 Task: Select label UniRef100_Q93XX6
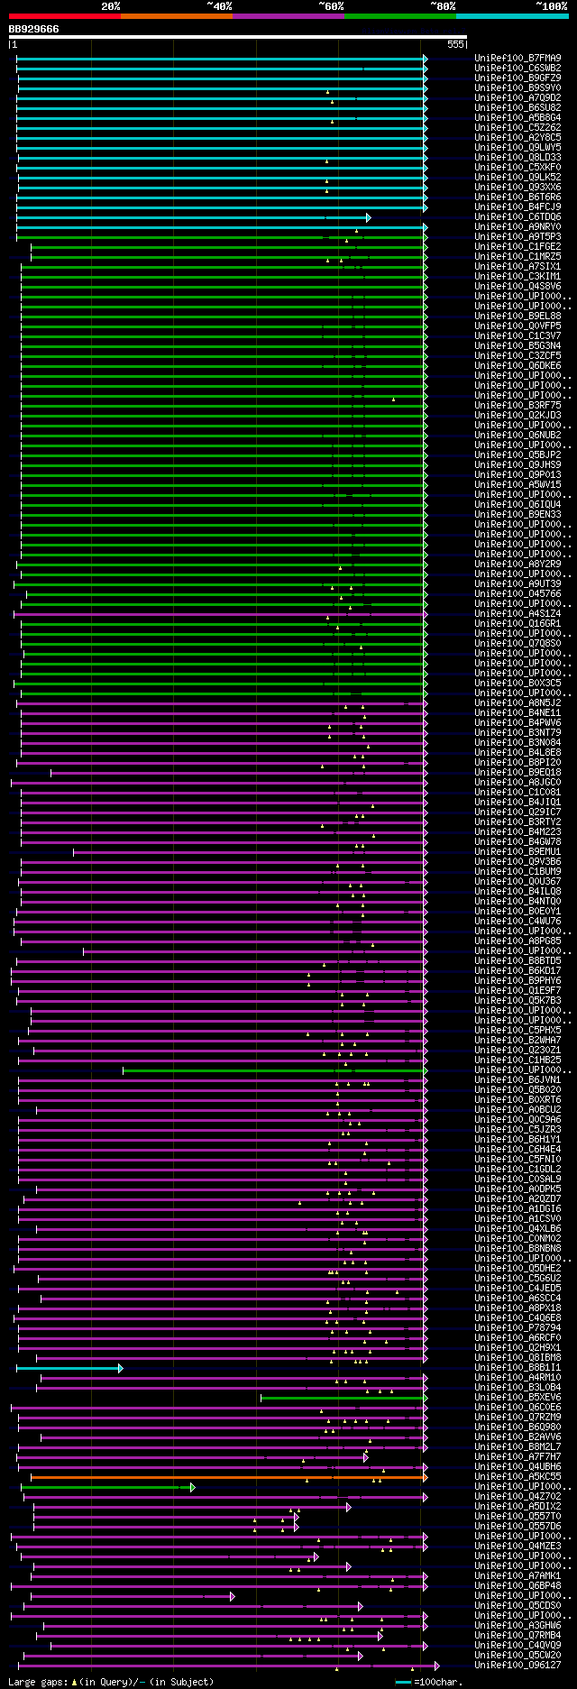click(x=517, y=188)
